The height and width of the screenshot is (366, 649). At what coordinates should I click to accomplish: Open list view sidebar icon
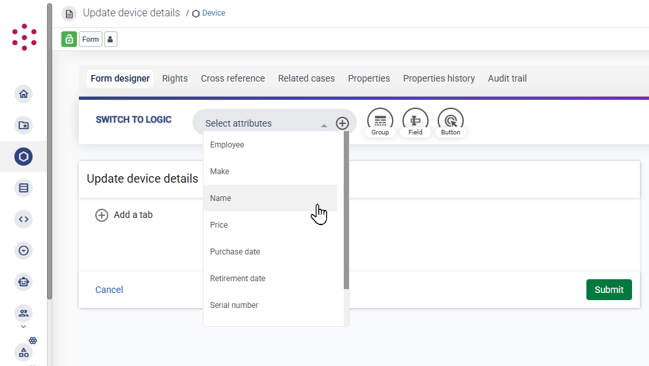click(23, 188)
